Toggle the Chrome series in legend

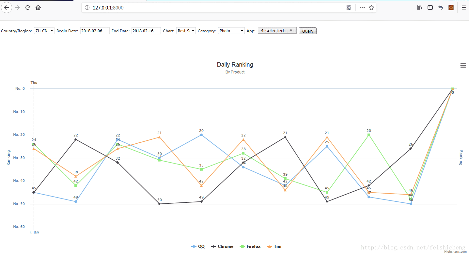pos(222,246)
